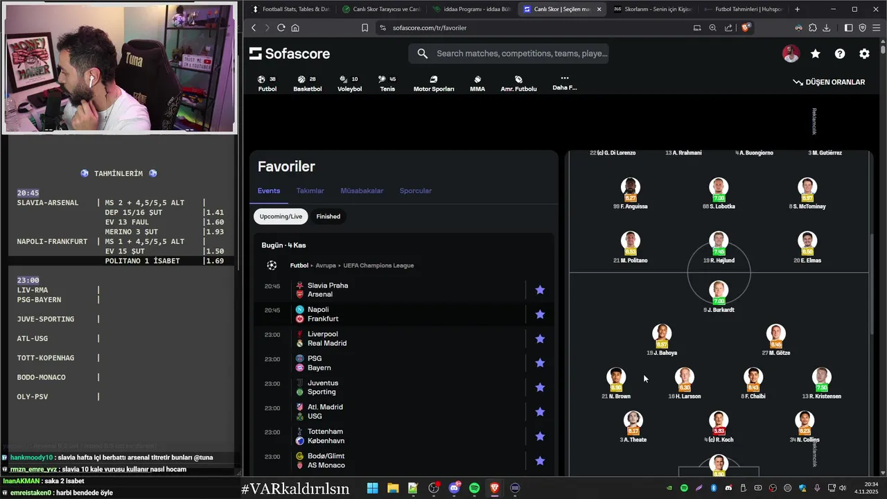Reload the browser page
This screenshot has width=887, height=499.
pos(281,28)
